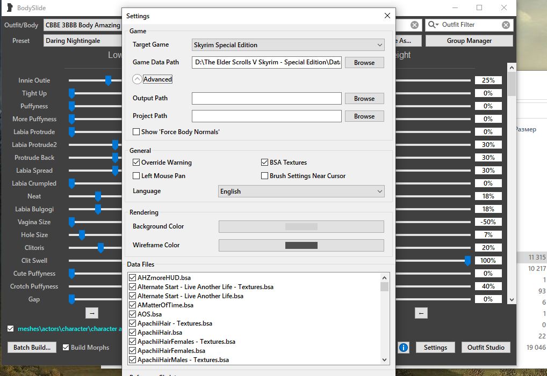Image resolution: width=547 pixels, height=376 pixels.
Task: Open Outfit Studio
Action: pyautogui.click(x=486, y=348)
